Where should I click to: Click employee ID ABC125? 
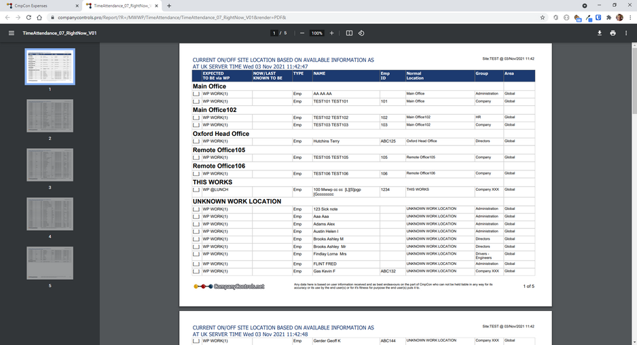(x=388, y=141)
